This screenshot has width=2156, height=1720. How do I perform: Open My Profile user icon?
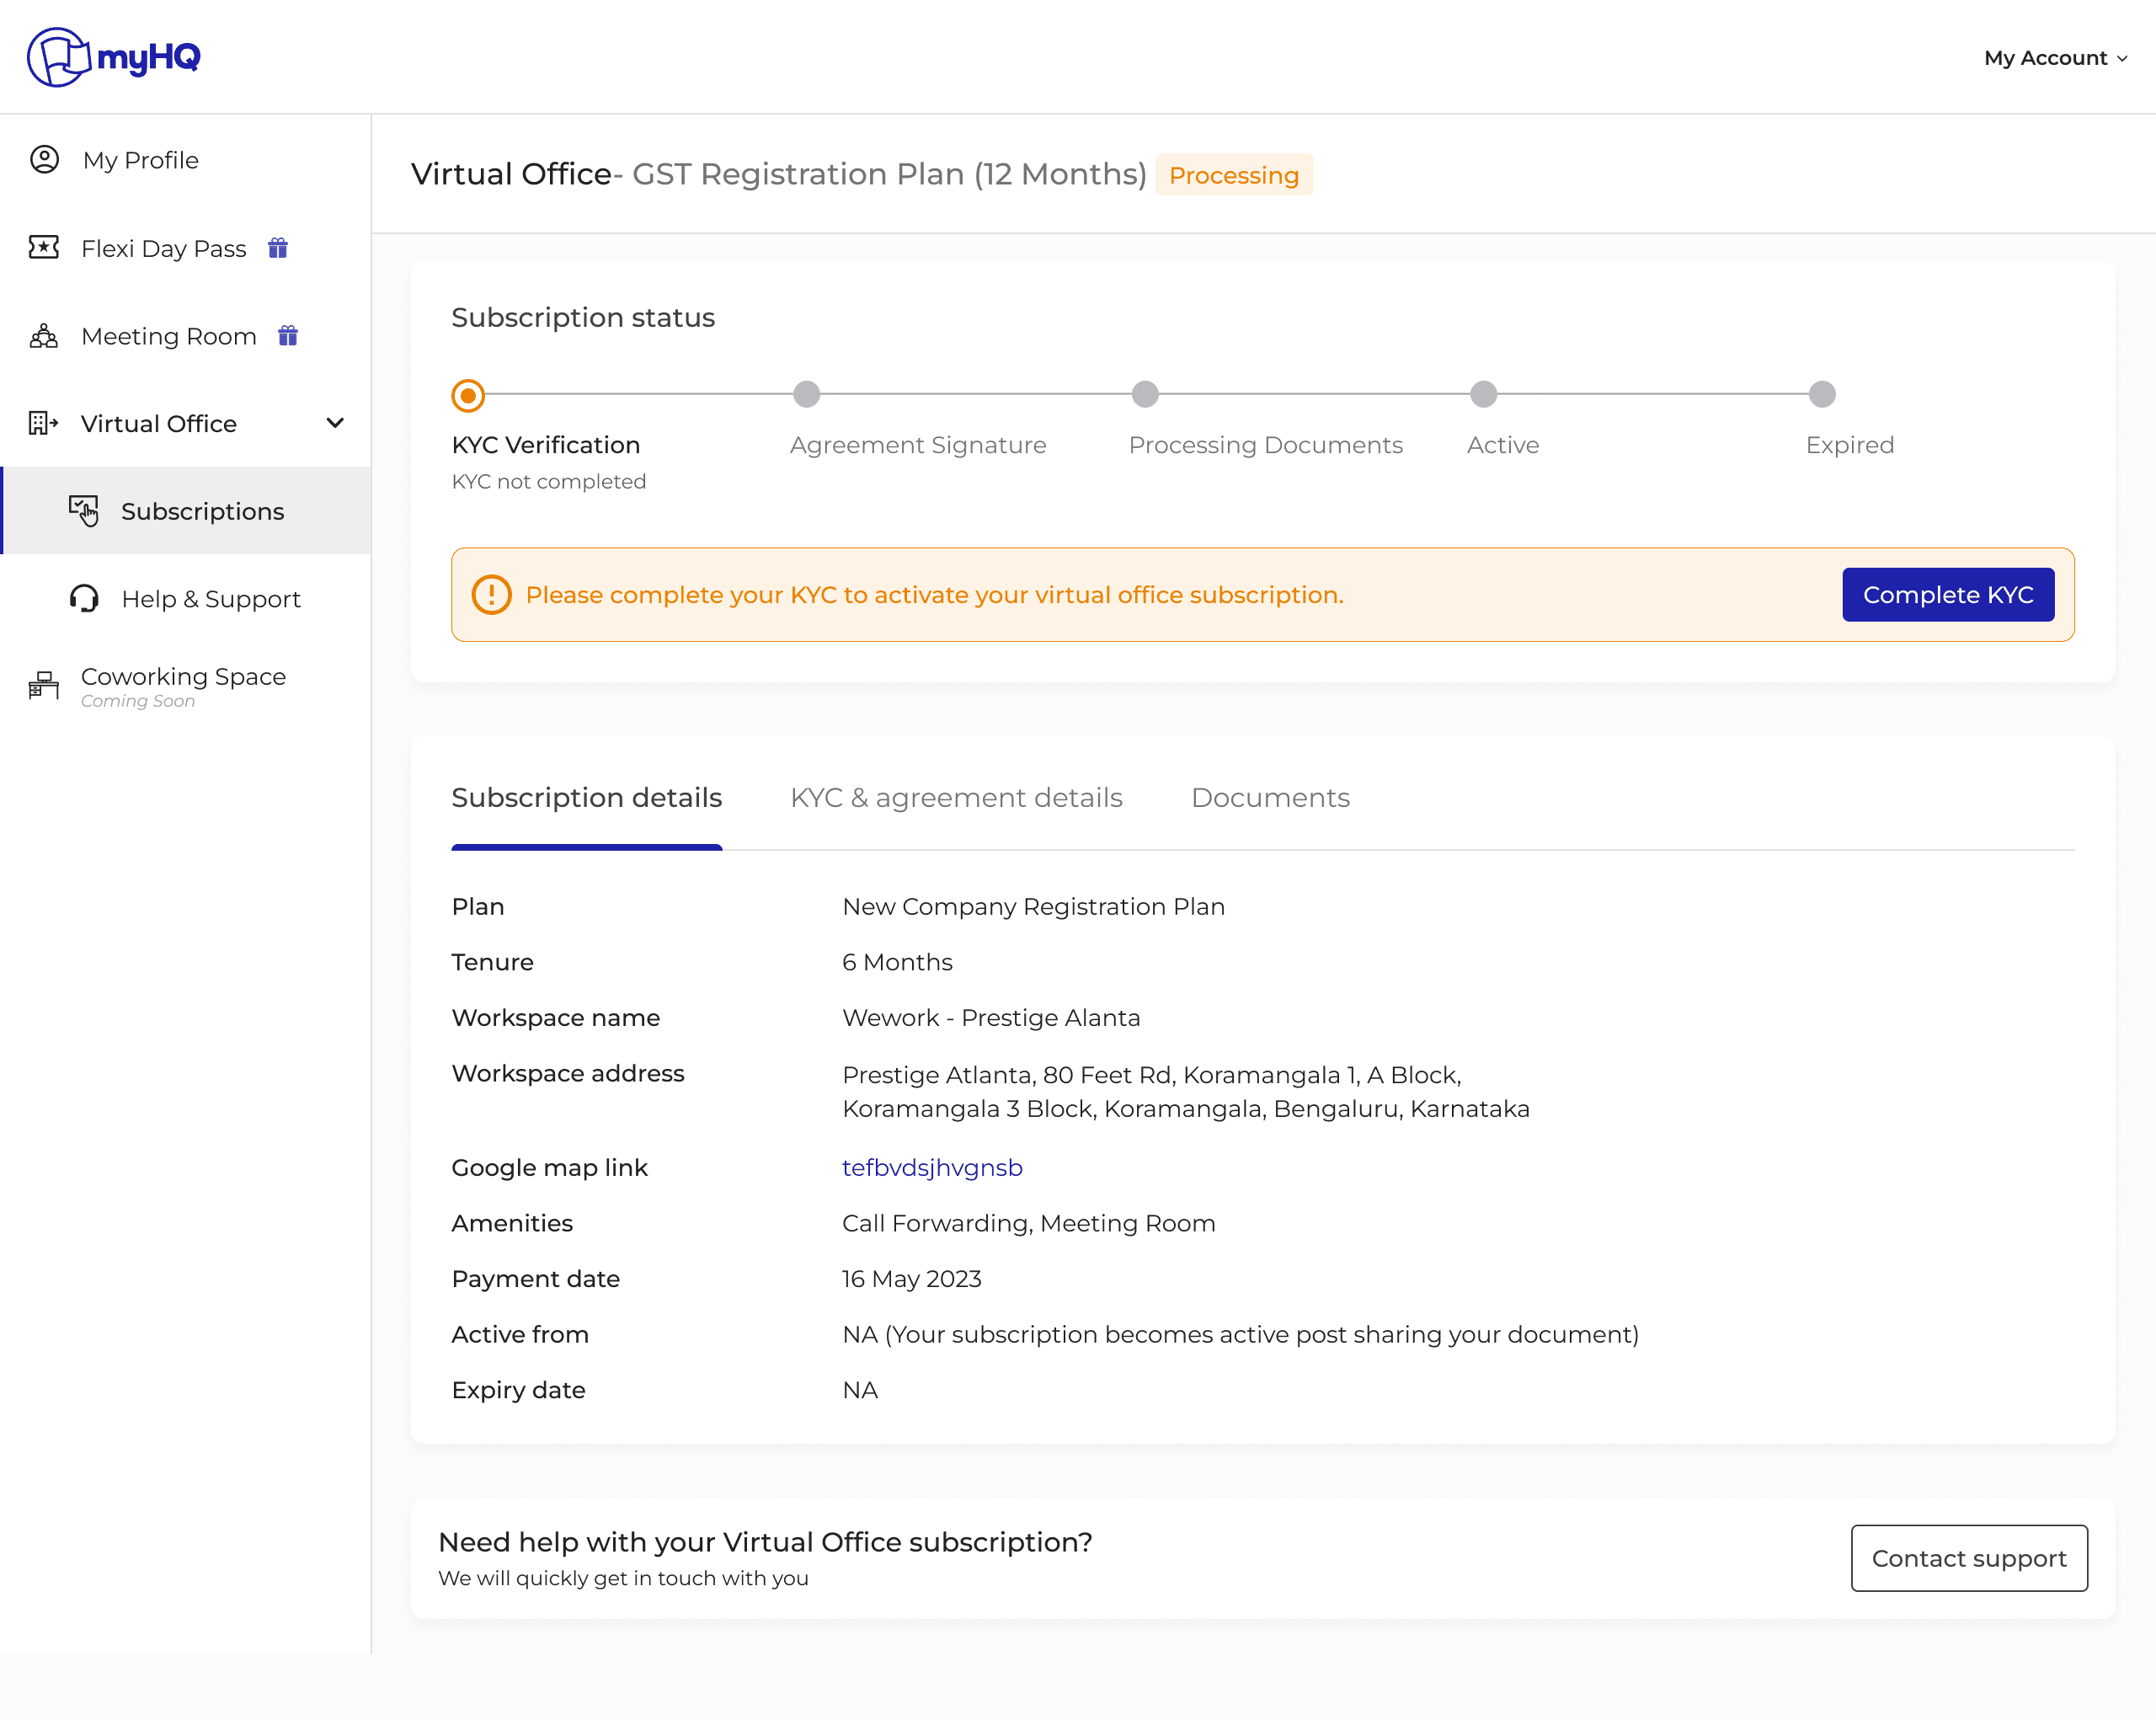point(44,160)
